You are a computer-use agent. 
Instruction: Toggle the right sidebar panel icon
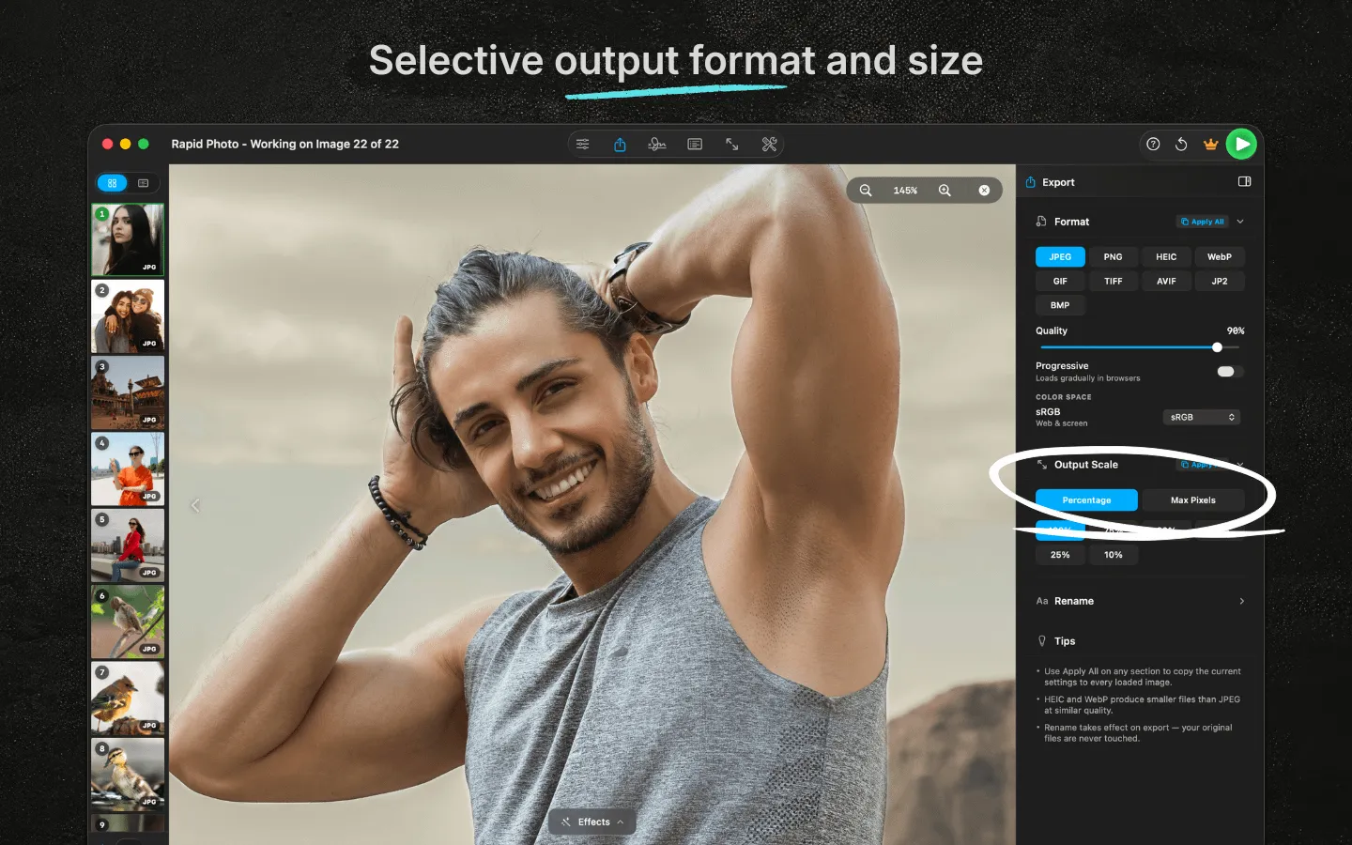click(1244, 181)
